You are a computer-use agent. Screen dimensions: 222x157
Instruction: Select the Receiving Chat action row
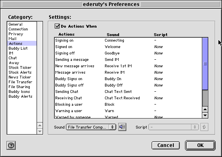pyautogui.click(x=128, y=98)
